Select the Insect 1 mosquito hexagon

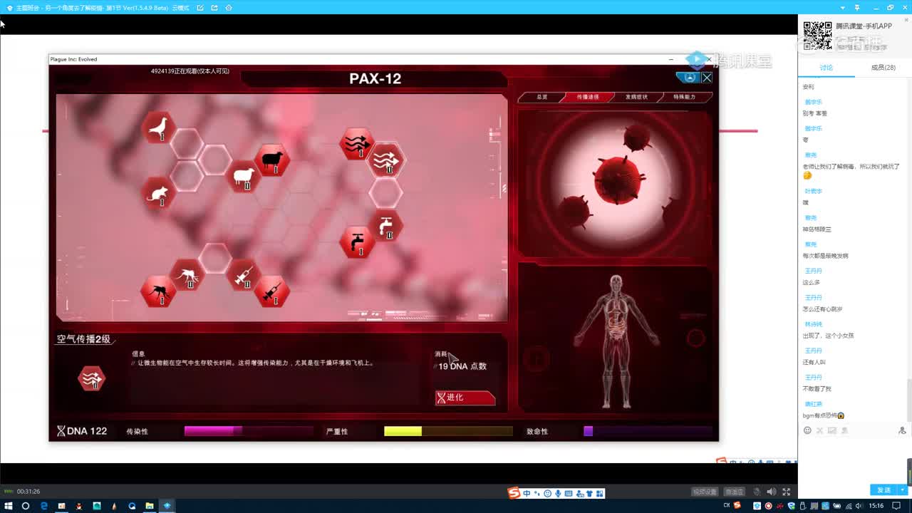point(158,291)
